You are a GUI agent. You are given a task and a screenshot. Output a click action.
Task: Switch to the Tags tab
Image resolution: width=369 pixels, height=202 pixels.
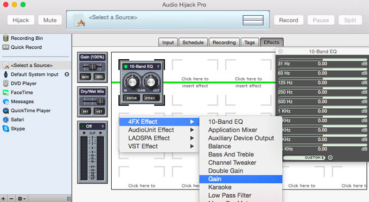(250, 42)
